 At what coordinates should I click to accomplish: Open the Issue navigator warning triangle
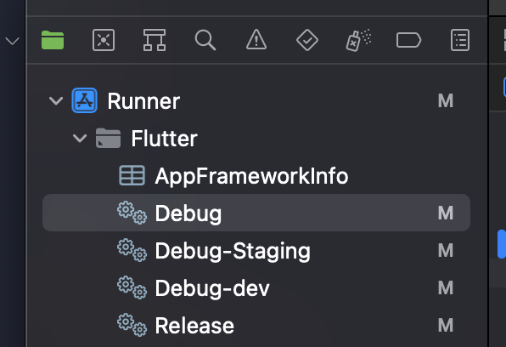[x=256, y=39]
